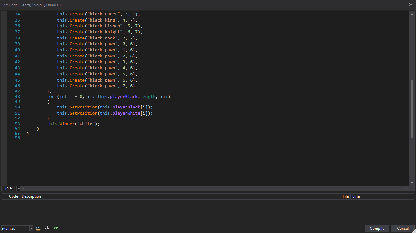The width and height of the screenshot is (416, 233).
Task: Click the Description column header
Action: pos(31,196)
